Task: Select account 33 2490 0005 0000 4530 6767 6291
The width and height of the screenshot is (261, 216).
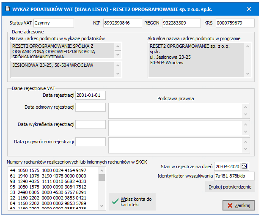Action: point(48,192)
